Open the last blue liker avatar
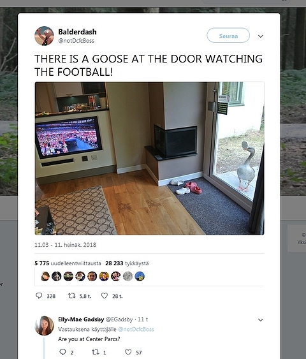 tap(140, 276)
